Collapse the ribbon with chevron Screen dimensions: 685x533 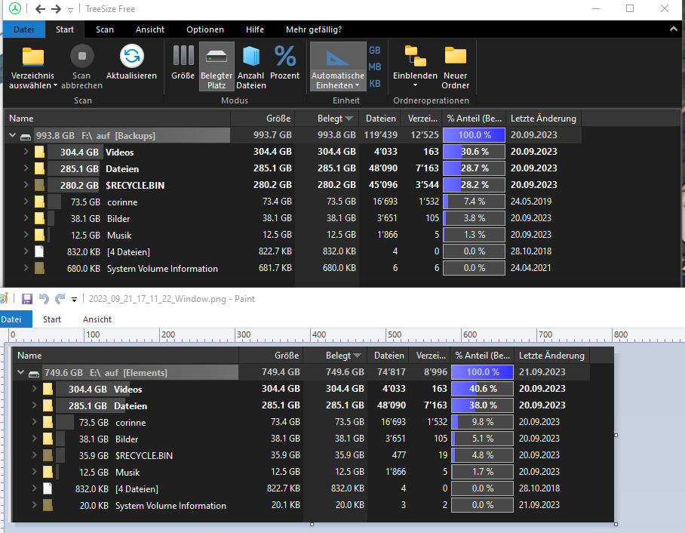tap(673, 29)
